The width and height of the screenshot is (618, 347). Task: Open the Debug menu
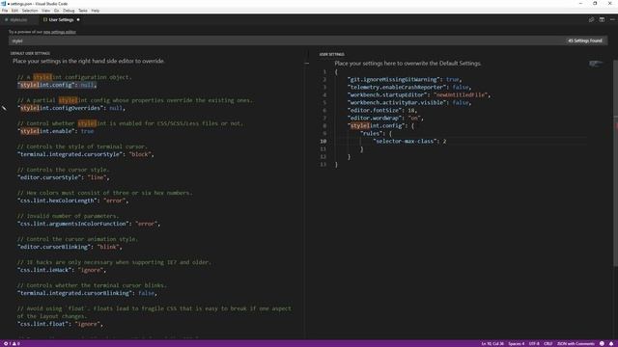(69, 11)
